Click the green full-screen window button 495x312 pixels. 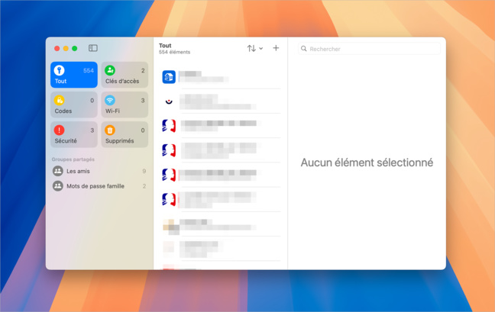coord(75,48)
